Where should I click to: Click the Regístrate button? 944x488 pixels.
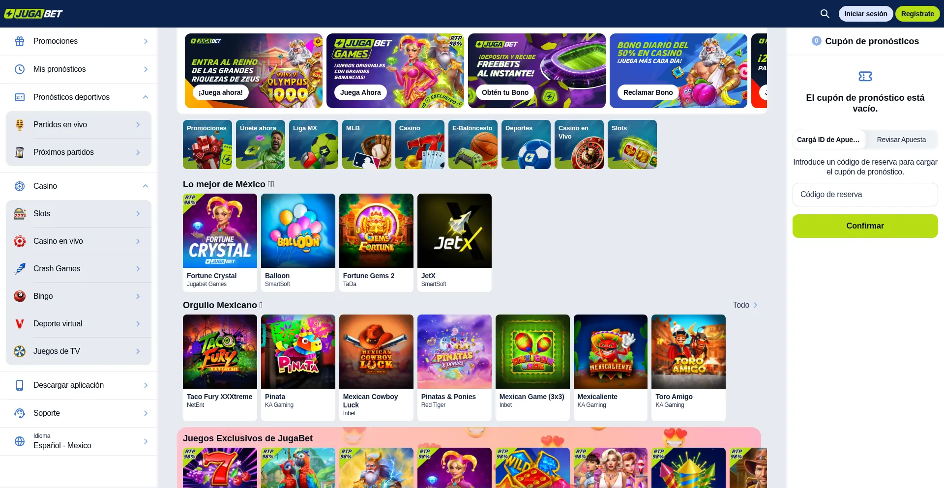(917, 14)
